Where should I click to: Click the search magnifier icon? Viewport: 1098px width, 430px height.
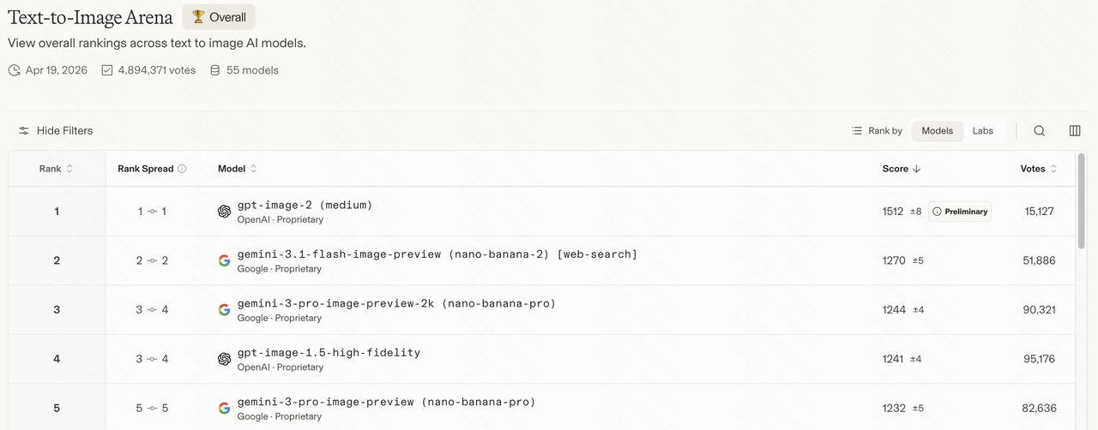tap(1039, 131)
